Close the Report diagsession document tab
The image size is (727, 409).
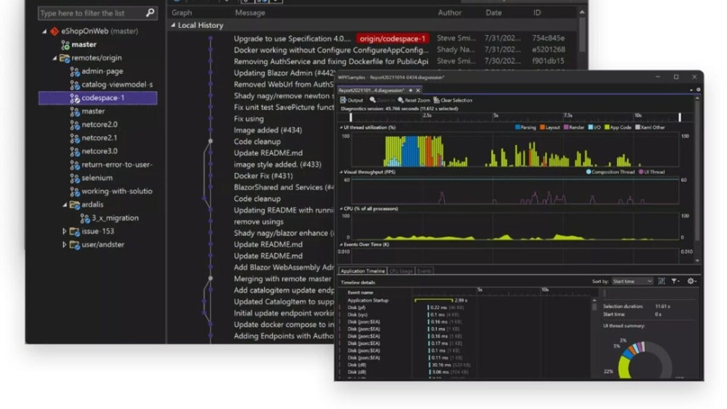(418, 90)
